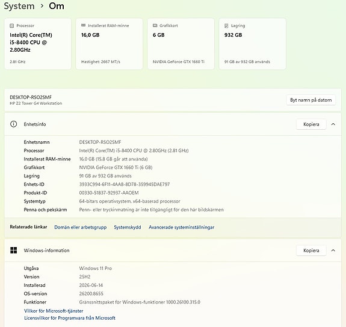Click the Enhetsnamn value DESKTOP-RSO2SMF
The height and width of the screenshot is (327, 346).
(x=100, y=142)
